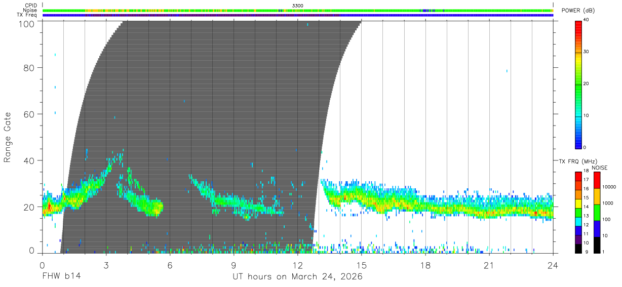Screen dimensions: 622x287
Task: Click the '1000' label on NOISE scale
Action: tap(607, 203)
